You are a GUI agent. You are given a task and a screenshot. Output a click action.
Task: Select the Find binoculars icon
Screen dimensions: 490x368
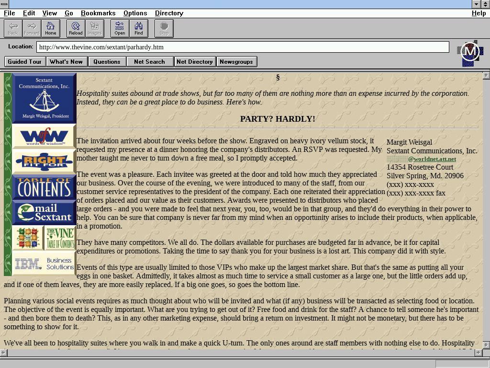[x=138, y=28]
